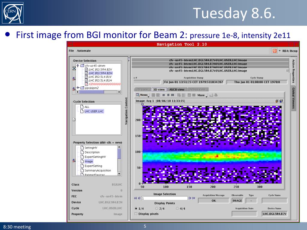
Task: Select device LHC.BGI.5R4.B2H in tree
Action: click(101, 73)
